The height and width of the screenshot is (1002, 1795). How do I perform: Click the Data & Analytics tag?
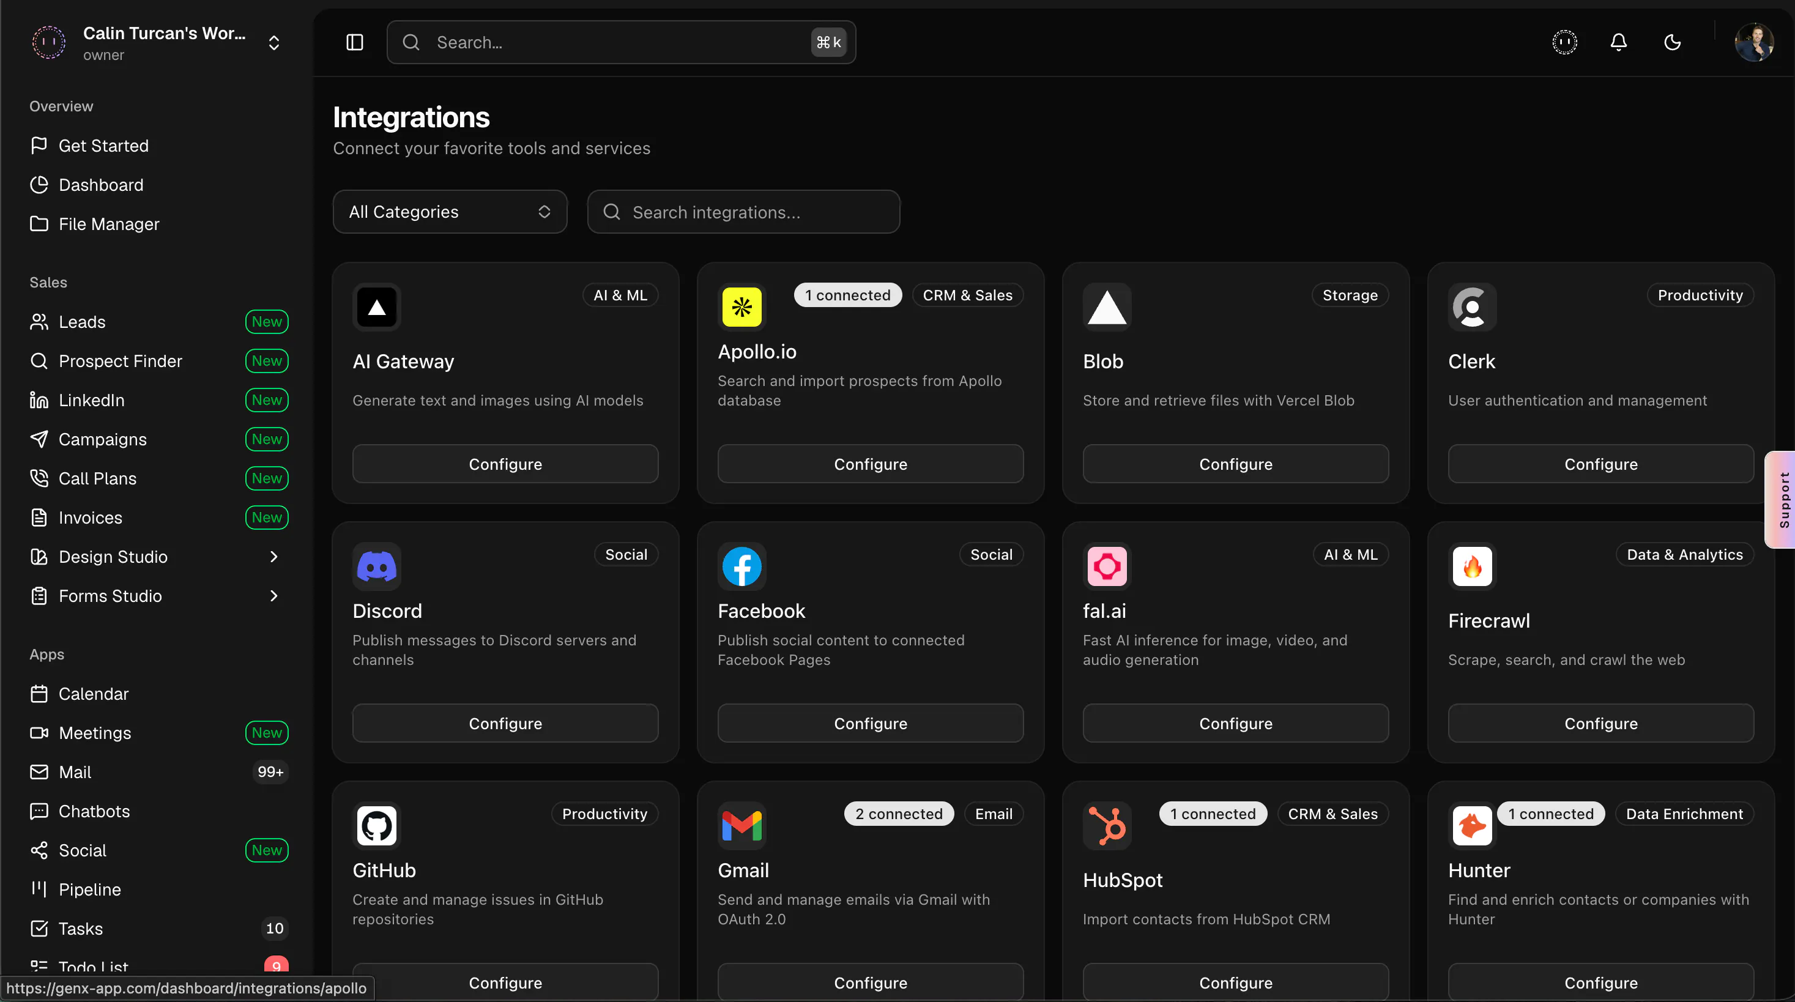click(1684, 554)
